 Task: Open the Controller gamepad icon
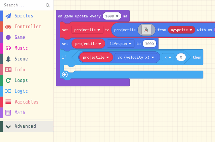pyautogui.click(x=8, y=27)
